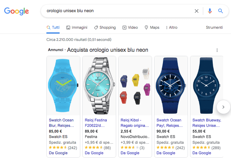Click Da Google under Swatch Ocean Pay

click(165, 153)
